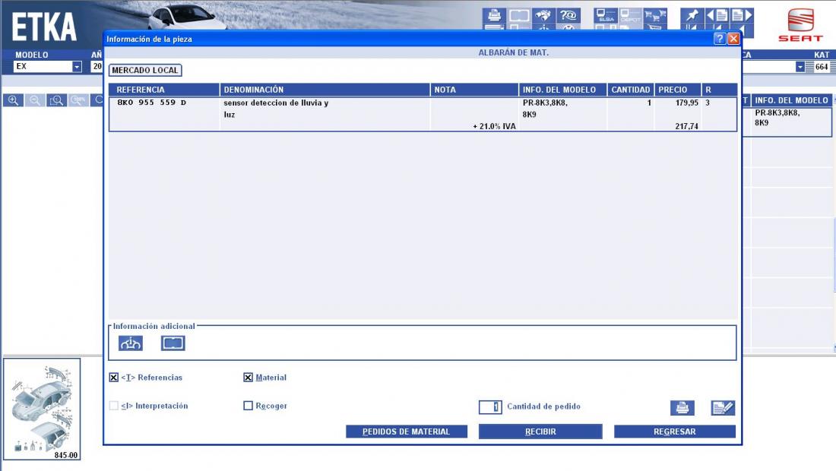The image size is (836, 471).
Task: Click the zoom 100% magnifier icon
Action: tap(78, 100)
